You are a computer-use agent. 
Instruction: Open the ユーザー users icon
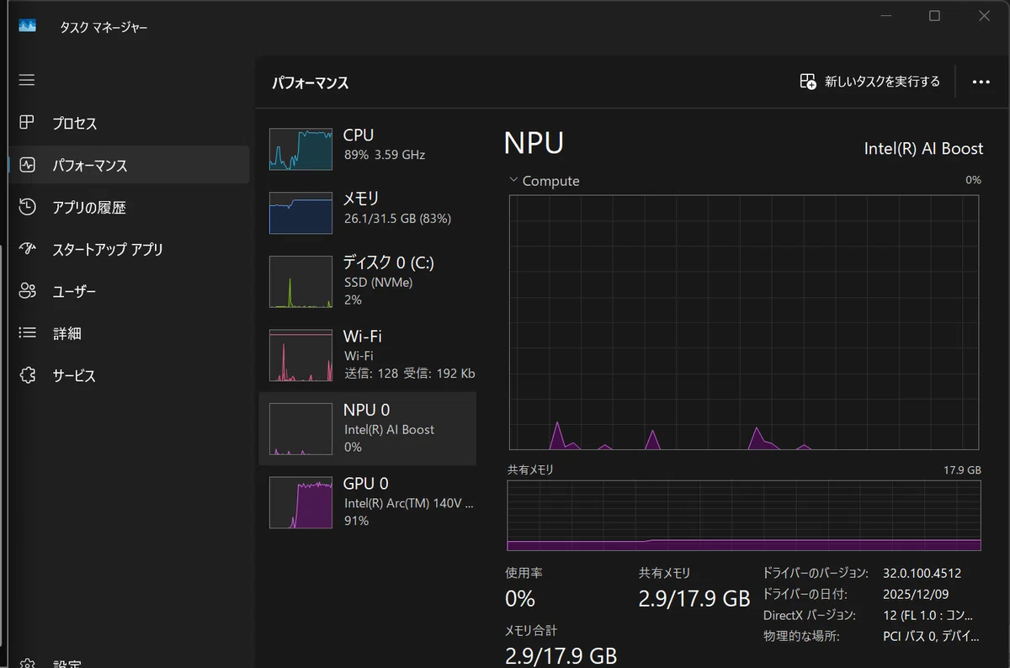(27, 291)
